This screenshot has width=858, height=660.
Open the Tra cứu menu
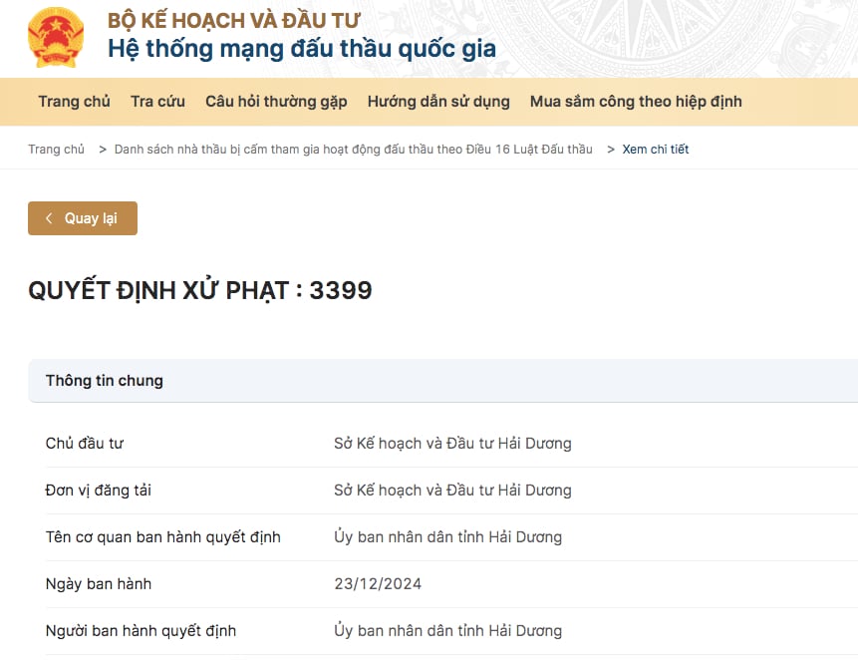coord(156,101)
